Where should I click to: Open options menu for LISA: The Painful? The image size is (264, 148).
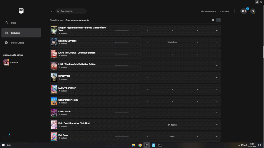(217, 66)
